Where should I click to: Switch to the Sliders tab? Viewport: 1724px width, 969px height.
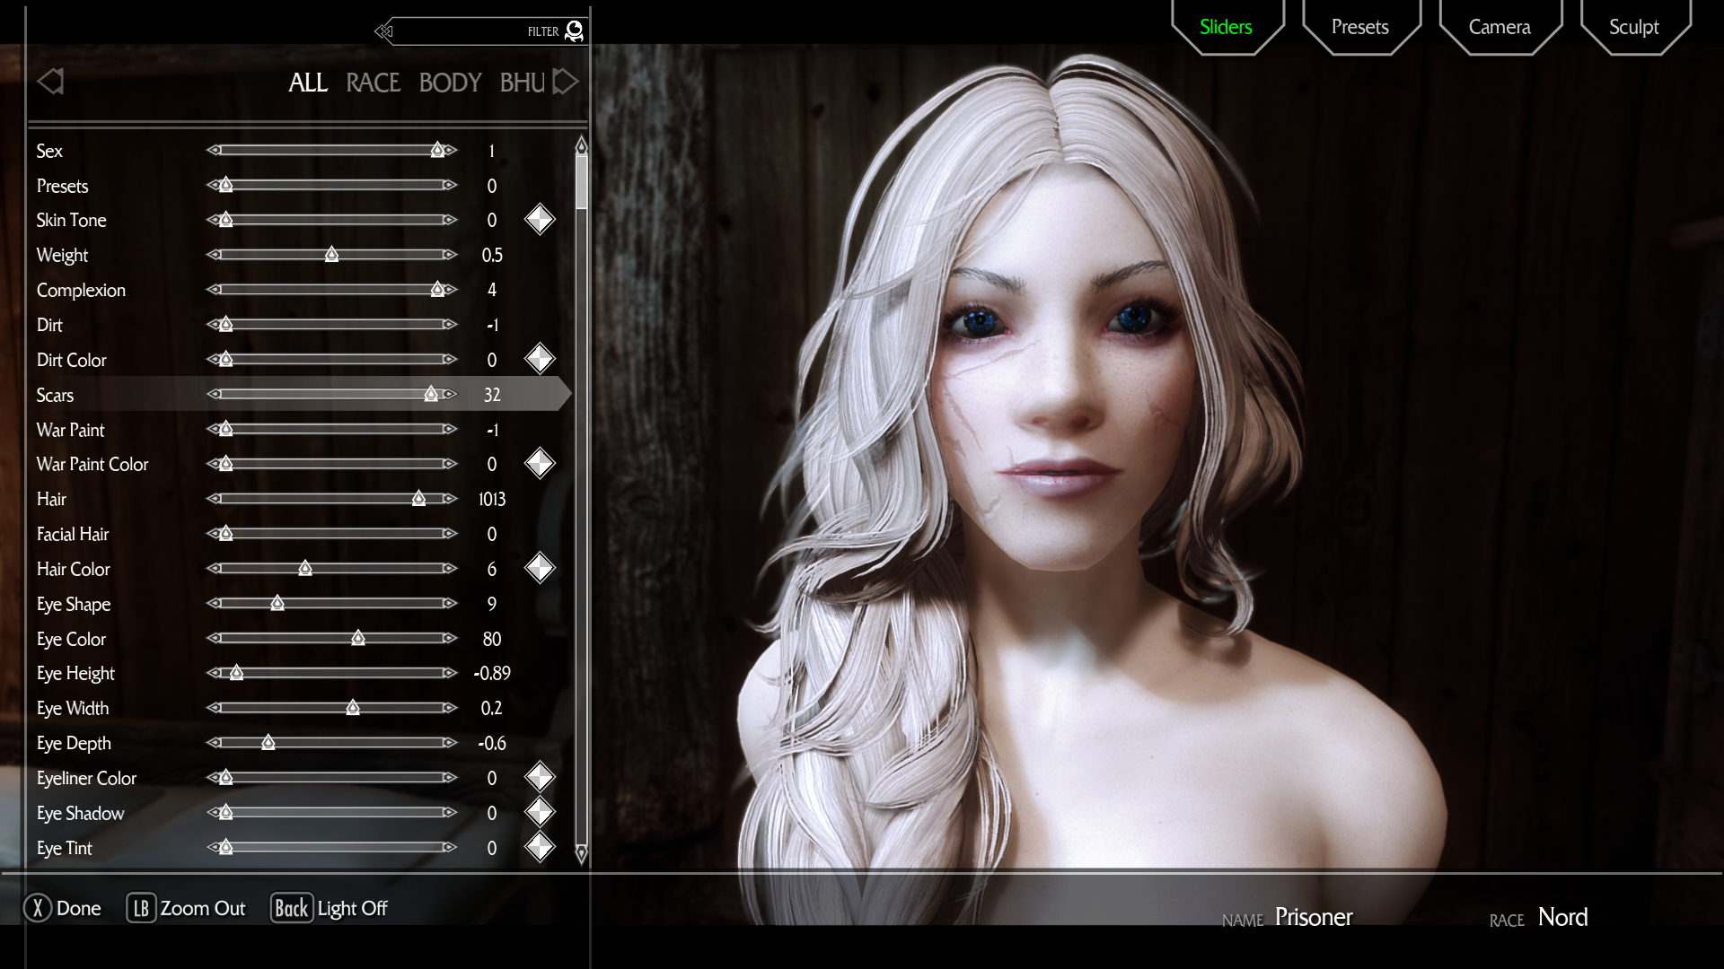pos(1226,27)
